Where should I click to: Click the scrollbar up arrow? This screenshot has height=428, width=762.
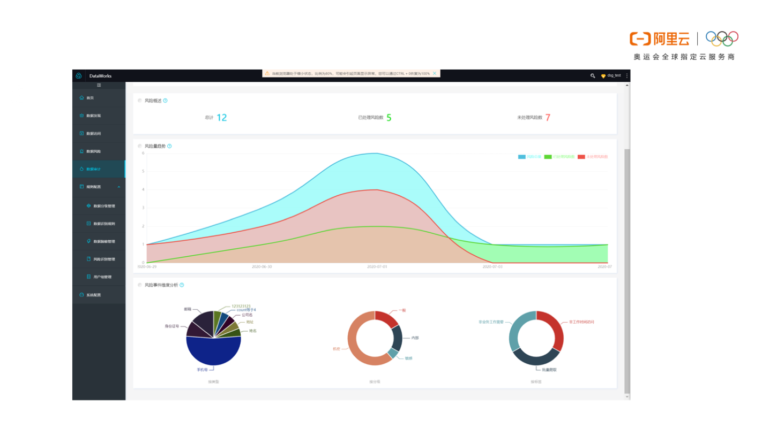pos(627,86)
